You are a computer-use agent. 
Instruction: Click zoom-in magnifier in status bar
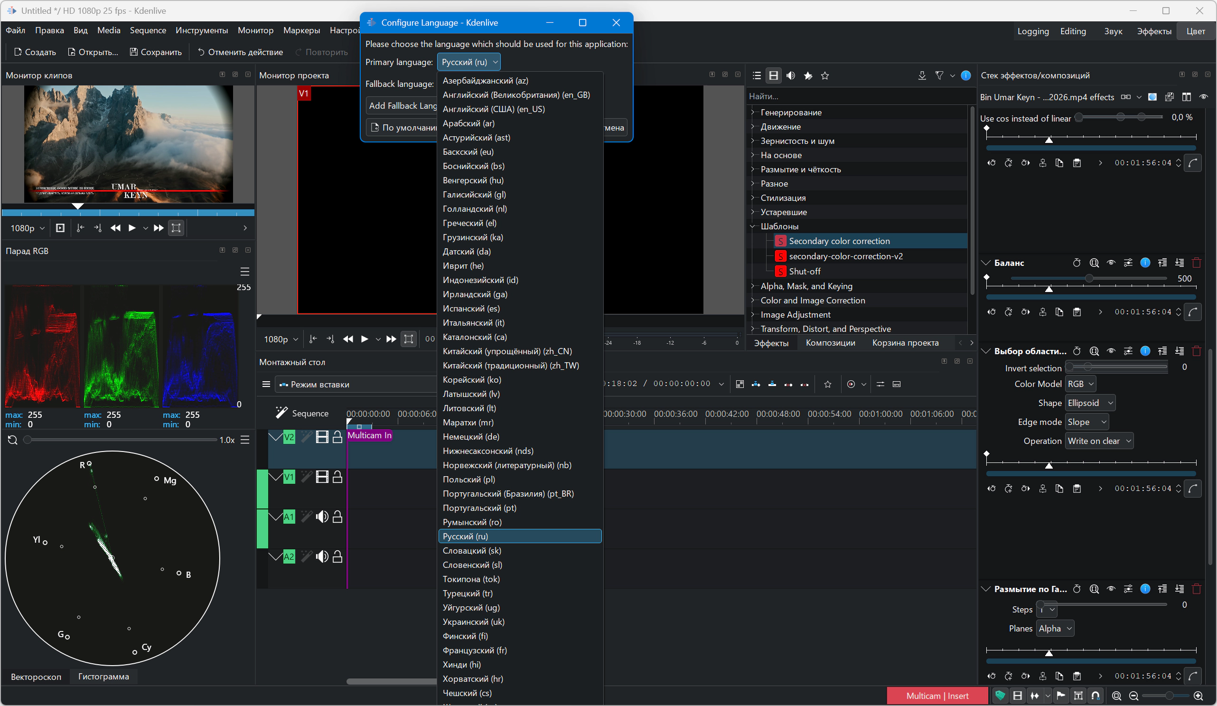(1198, 696)
